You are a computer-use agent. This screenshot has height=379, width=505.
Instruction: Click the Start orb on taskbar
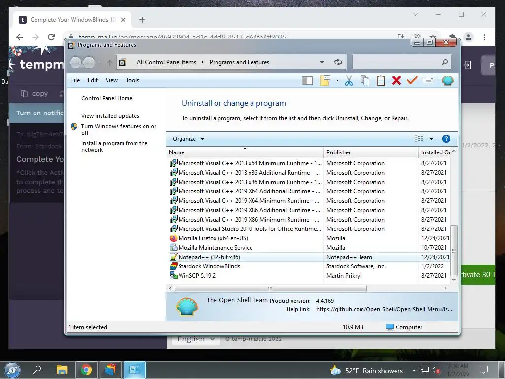(x=12, y=370)
